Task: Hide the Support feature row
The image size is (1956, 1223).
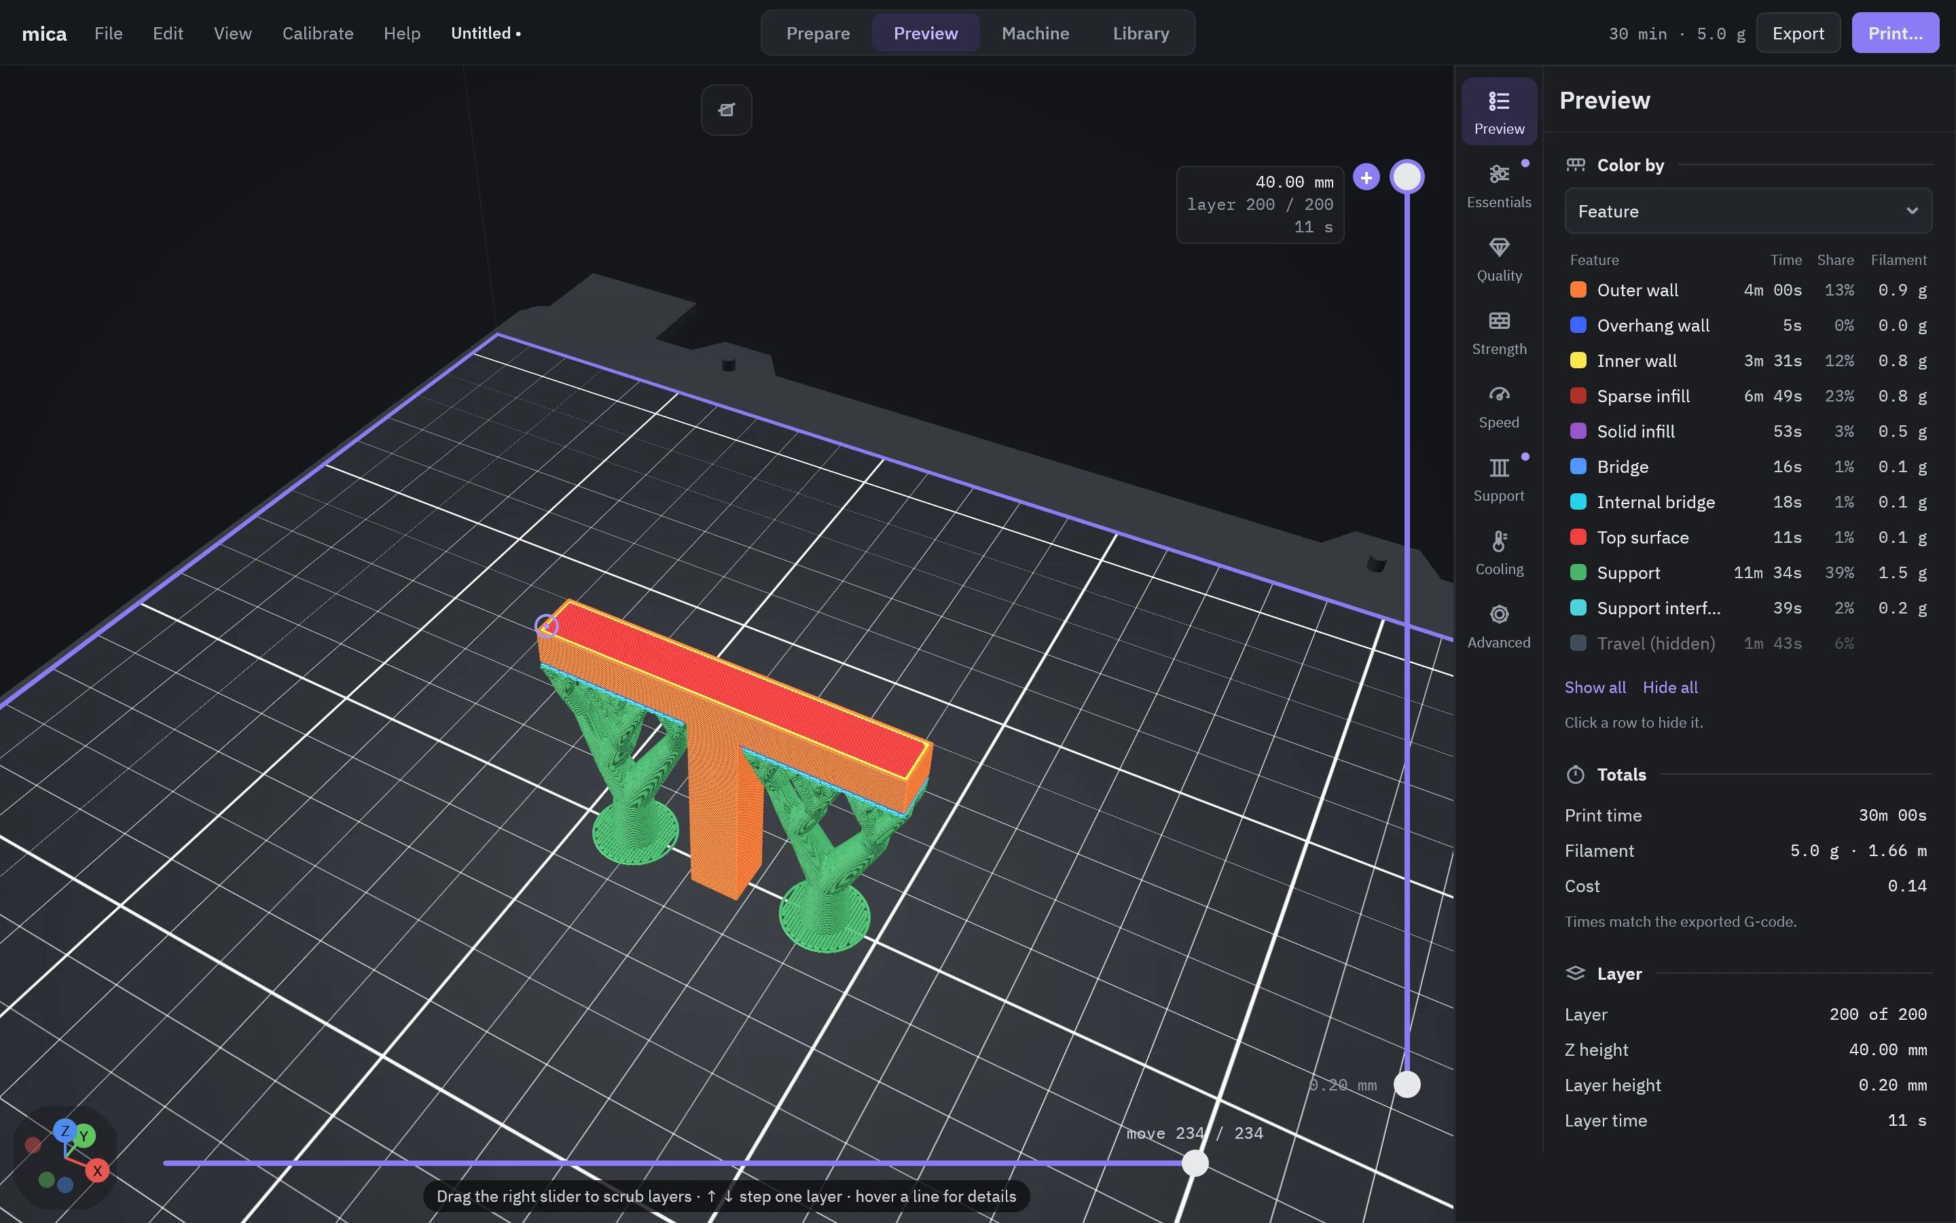Action: coord(1748,573)
